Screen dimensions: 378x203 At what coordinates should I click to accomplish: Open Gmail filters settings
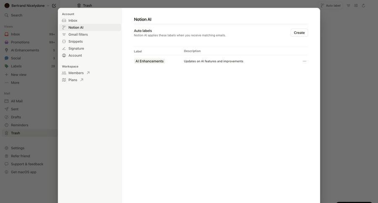[78, 34]
